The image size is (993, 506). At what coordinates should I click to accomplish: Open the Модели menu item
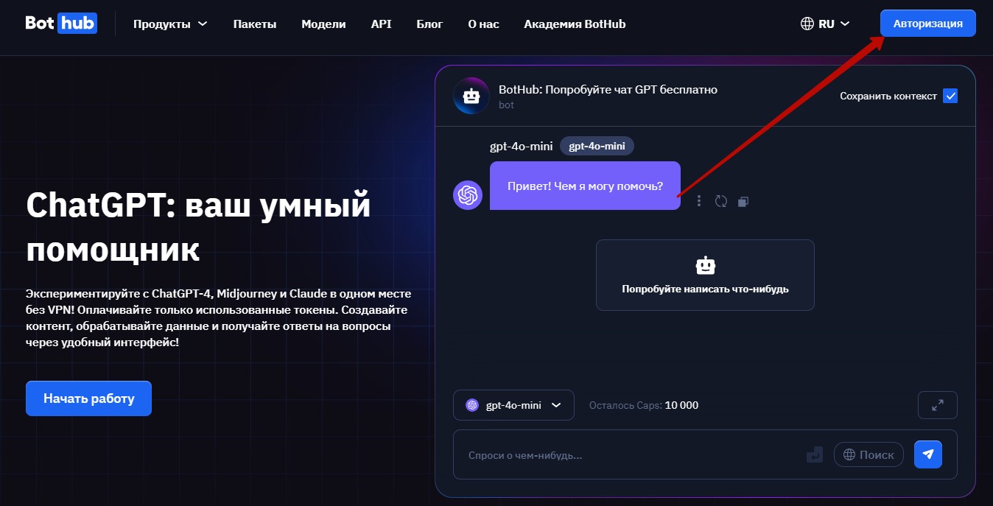click(323, 24)
